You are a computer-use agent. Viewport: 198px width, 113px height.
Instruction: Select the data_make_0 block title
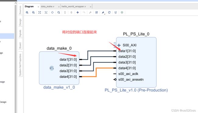59,48
